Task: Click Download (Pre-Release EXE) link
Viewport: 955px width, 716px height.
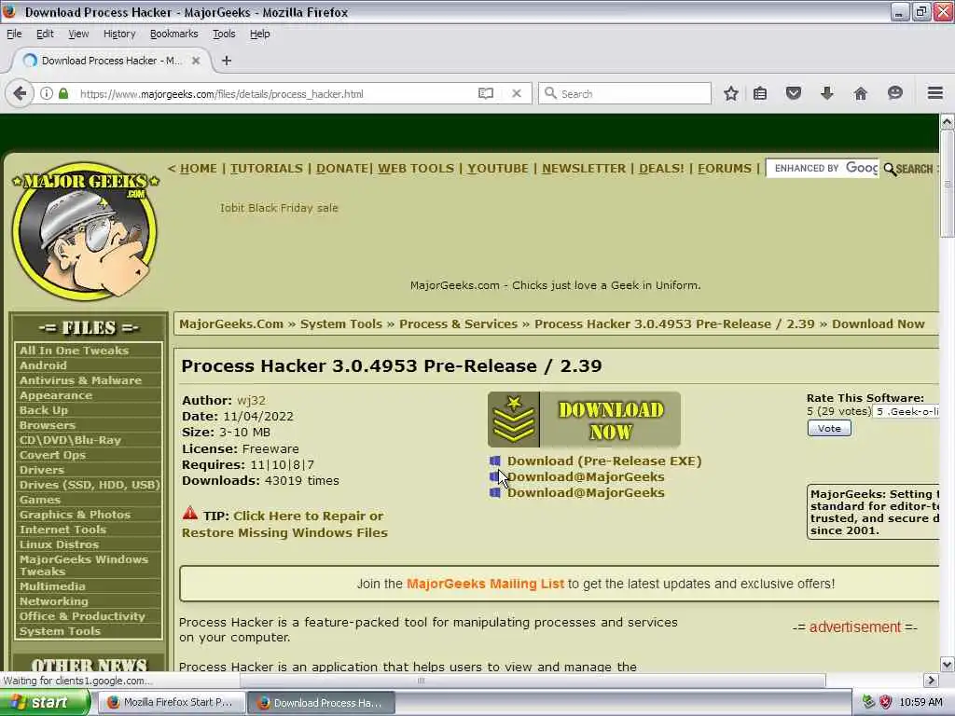Action: (x=604, y=461)
